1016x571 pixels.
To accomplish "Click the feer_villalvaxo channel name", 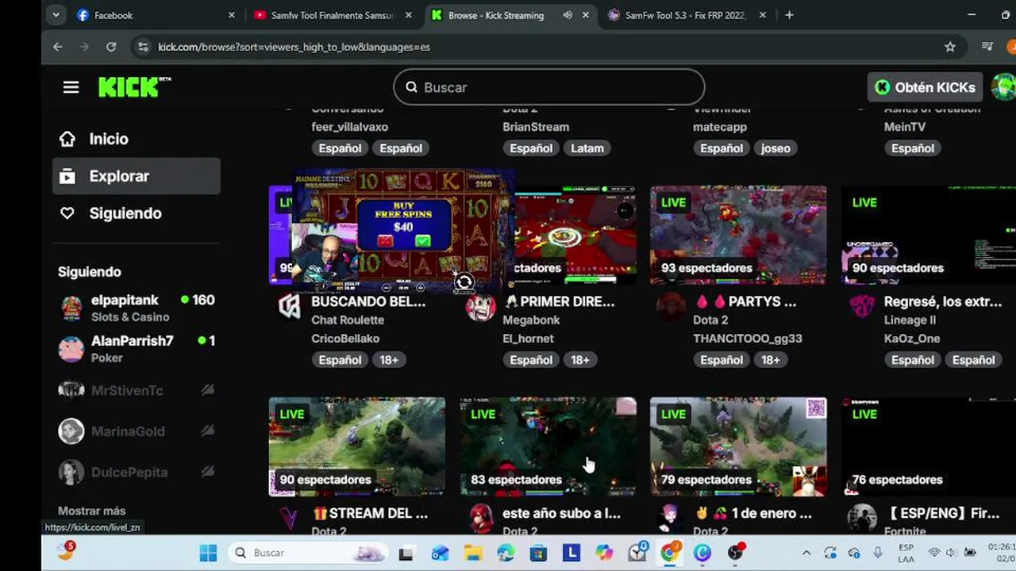I will 349,127.
